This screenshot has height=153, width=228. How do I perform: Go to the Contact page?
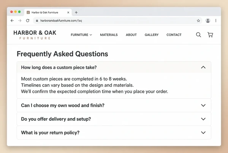174,35
